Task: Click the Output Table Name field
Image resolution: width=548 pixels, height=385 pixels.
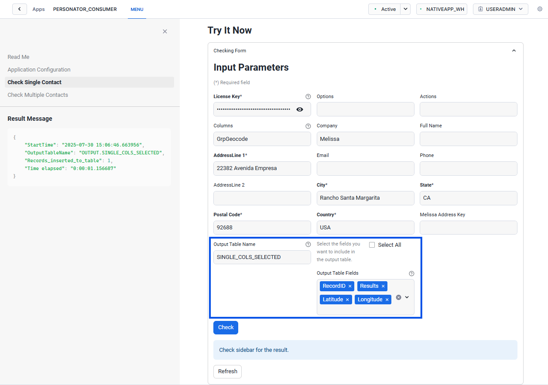Action: 262,257
